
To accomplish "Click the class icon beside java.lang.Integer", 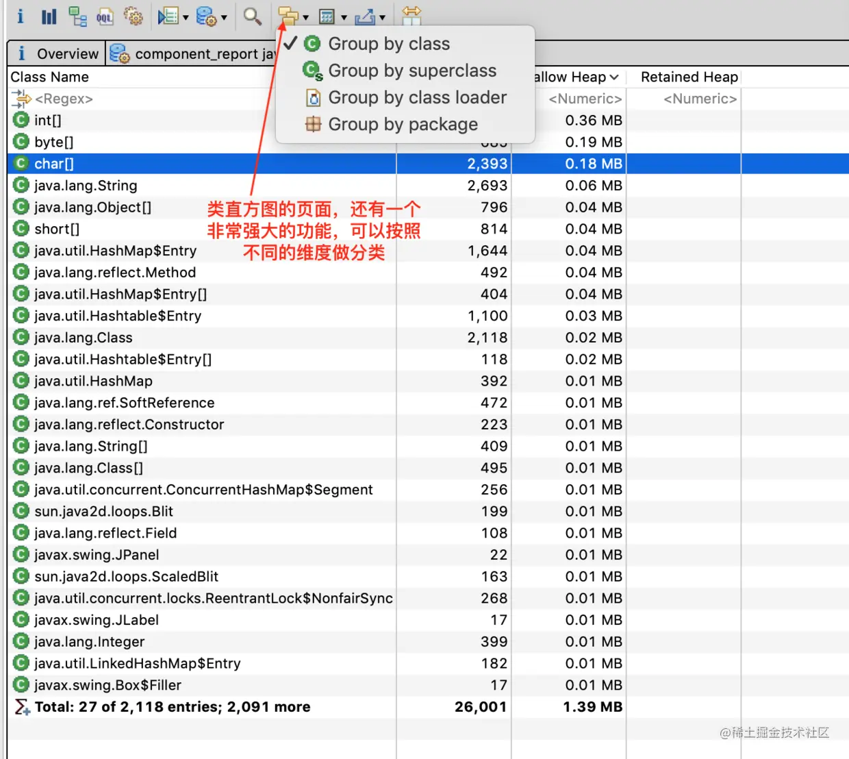I will [x=21, y=642].
